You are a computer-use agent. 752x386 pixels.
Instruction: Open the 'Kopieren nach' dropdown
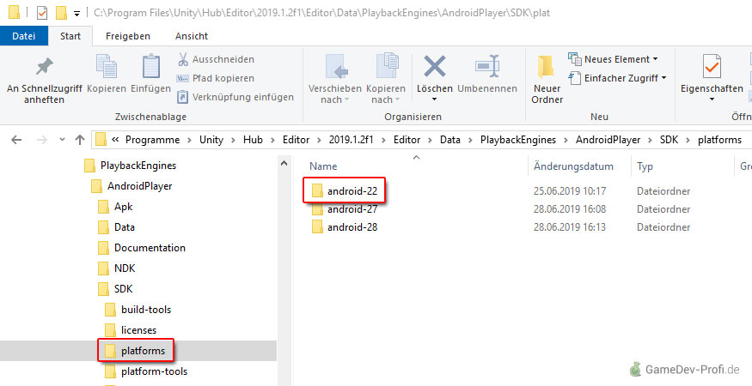[x=385, y=93]
